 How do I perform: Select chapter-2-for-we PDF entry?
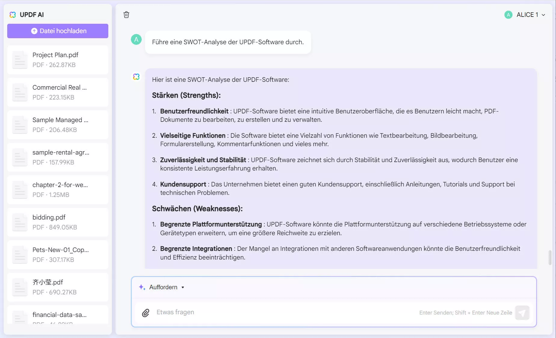57,189
